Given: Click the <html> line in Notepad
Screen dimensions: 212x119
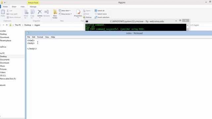Looking at the screenshot, I should pos(31,40).
